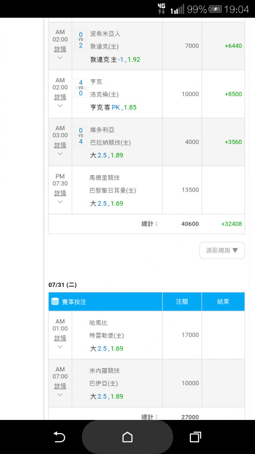Expand chevron under 詳情 for 哈馬比 match
This screenshot has width=255, height=454.
point(60,346)
